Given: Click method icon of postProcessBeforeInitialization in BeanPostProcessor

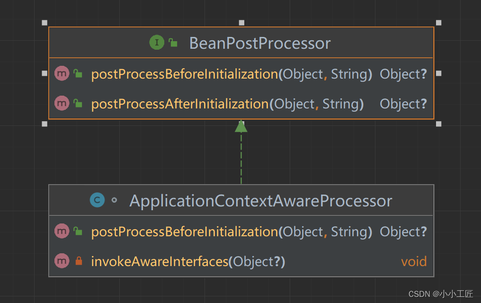Looking at the screenshot, I should [x=62, y=74].
